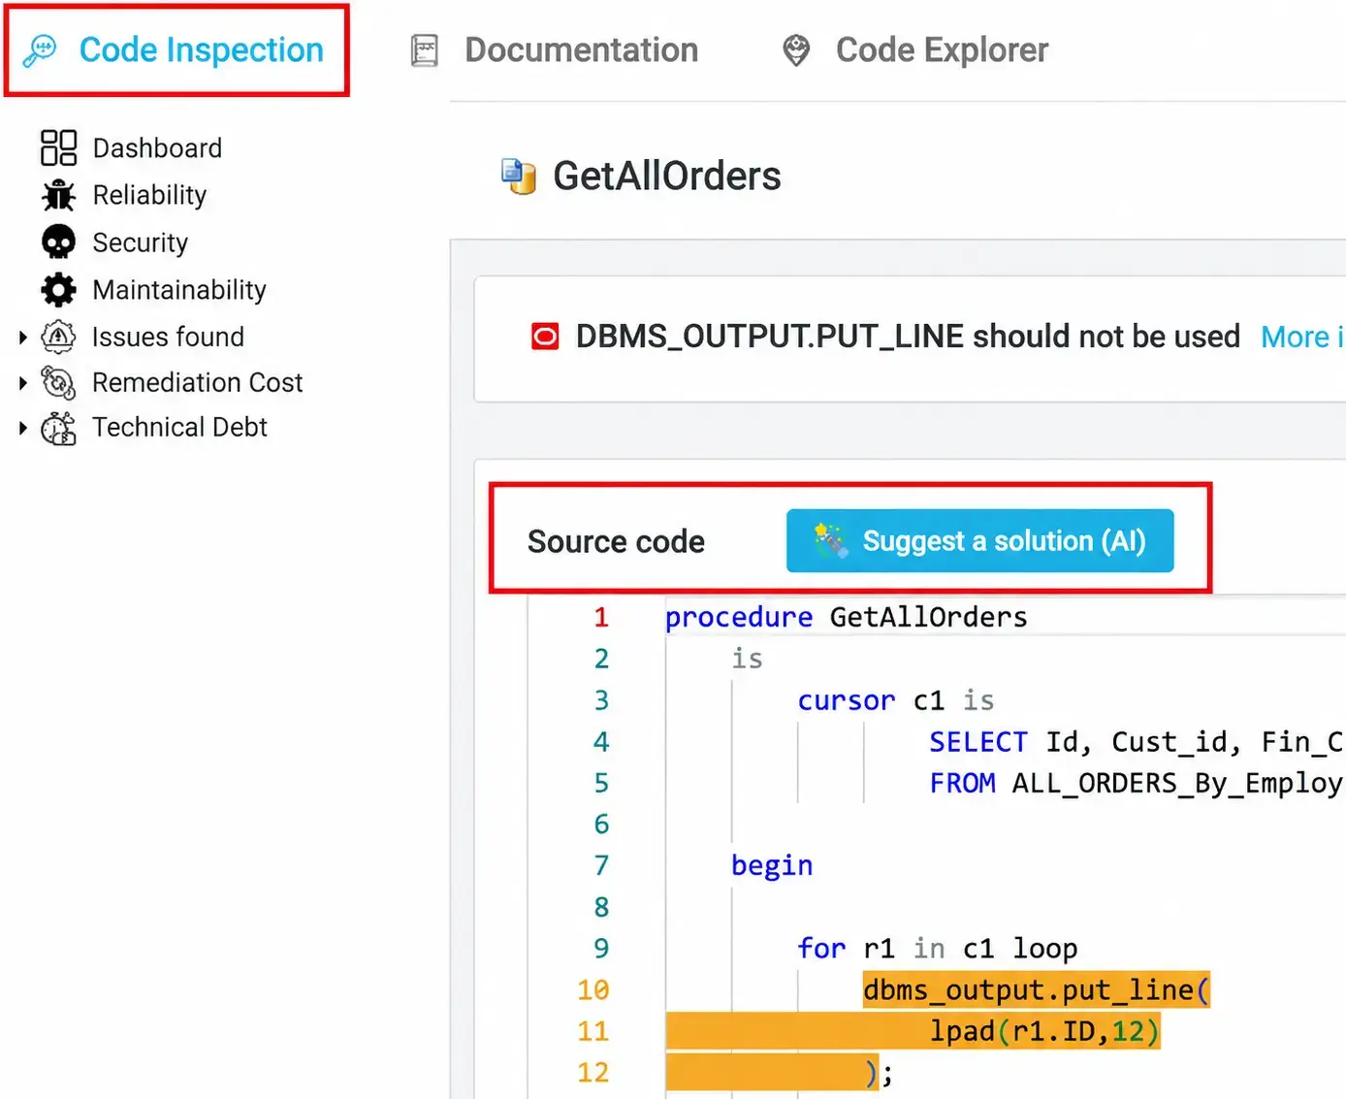Click line number 7 in the gutter
This screenshot has width=1346, height=1099.
coord(601,865)
